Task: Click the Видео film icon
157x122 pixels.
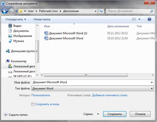Action: coord(10,26)
